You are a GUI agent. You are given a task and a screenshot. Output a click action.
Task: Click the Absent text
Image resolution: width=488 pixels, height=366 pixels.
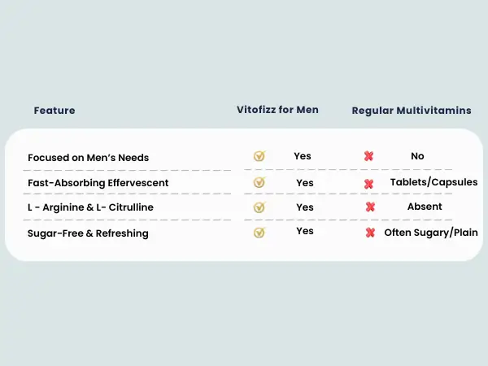click(x=425, y=207)
